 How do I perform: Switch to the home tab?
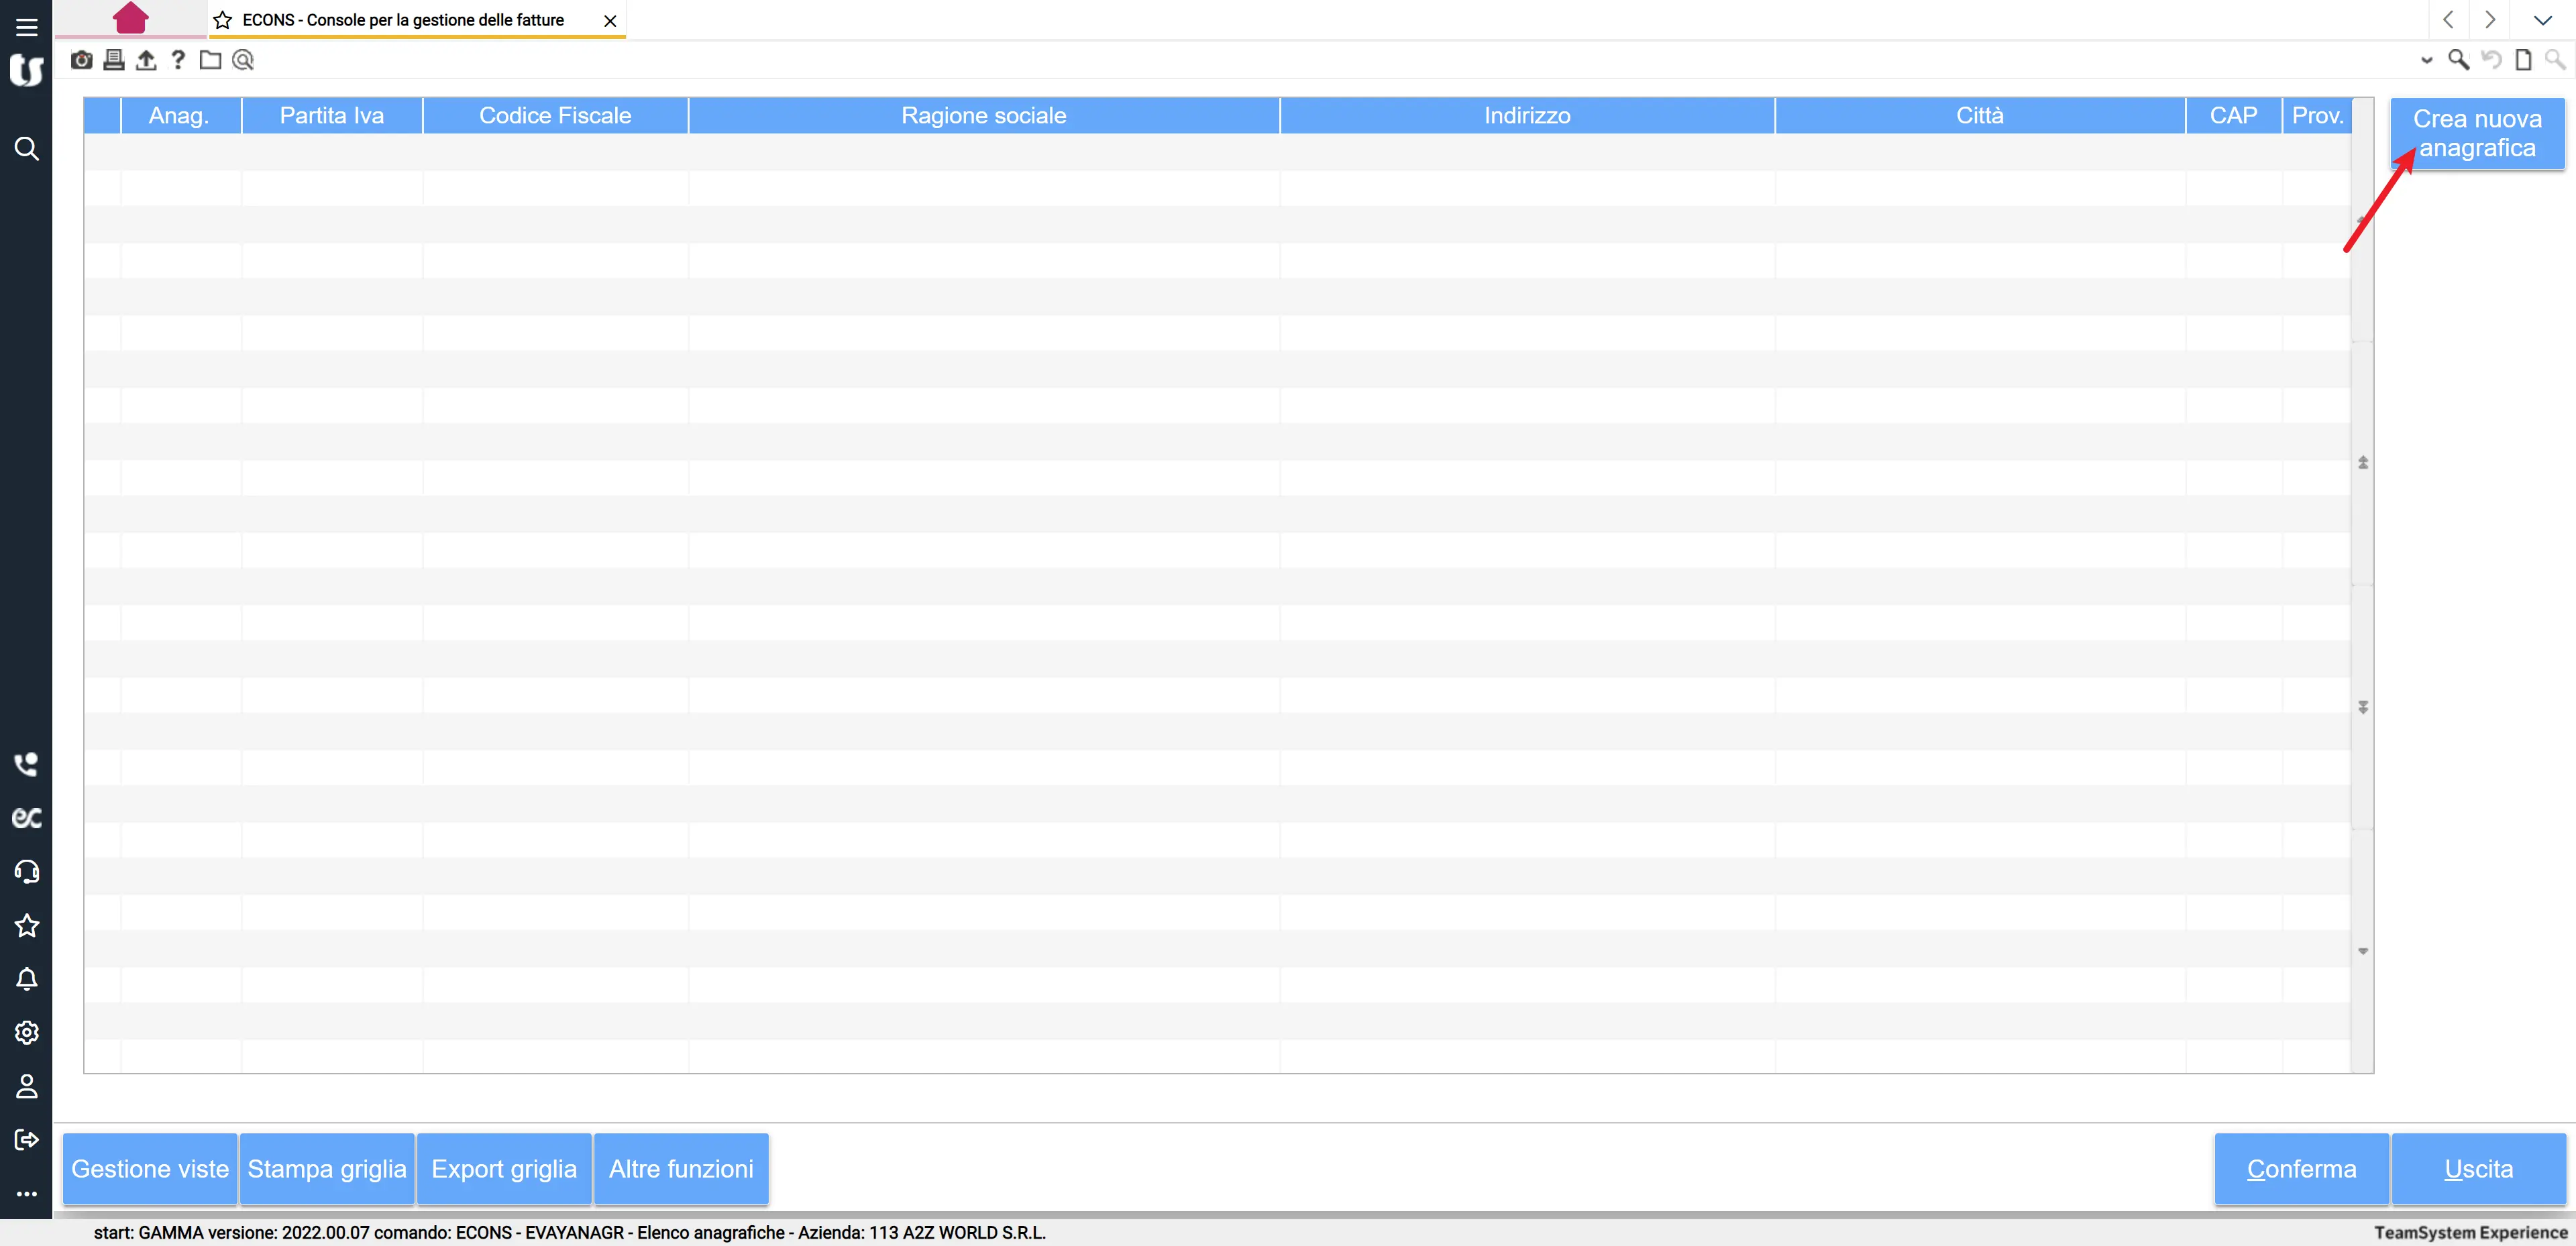coord(131,18)
